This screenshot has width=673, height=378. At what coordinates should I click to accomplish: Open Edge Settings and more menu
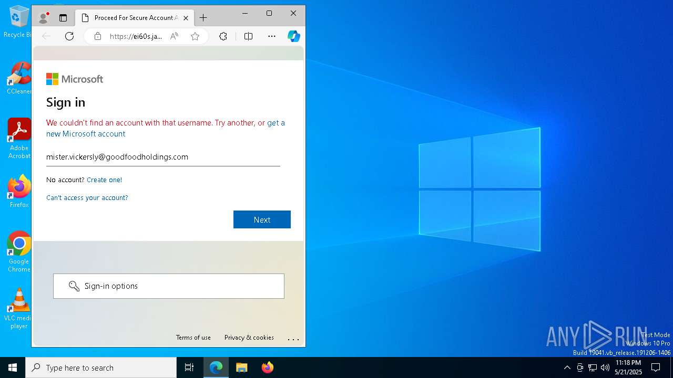pos(271,36)
